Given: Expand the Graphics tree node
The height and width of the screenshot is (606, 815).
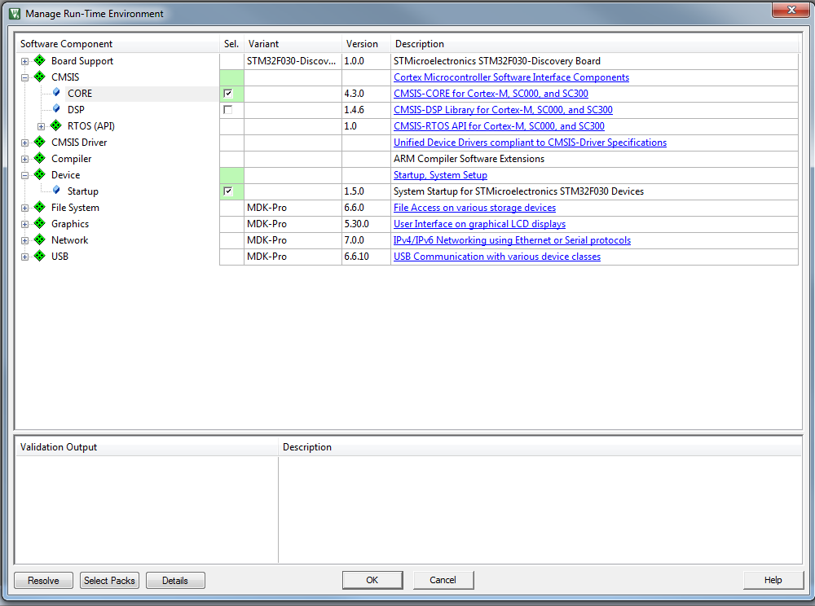Looking at the screenshot, I should click(x=24, y=224).
